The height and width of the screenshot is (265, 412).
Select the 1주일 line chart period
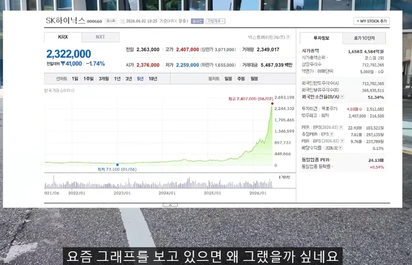(88, 79)
